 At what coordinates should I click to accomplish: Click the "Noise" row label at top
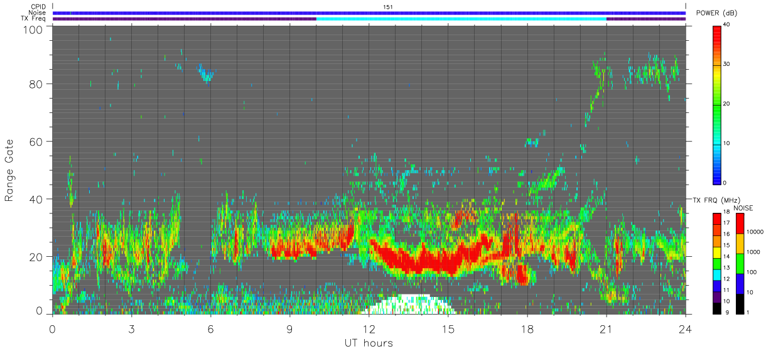(x=37, y=13)
